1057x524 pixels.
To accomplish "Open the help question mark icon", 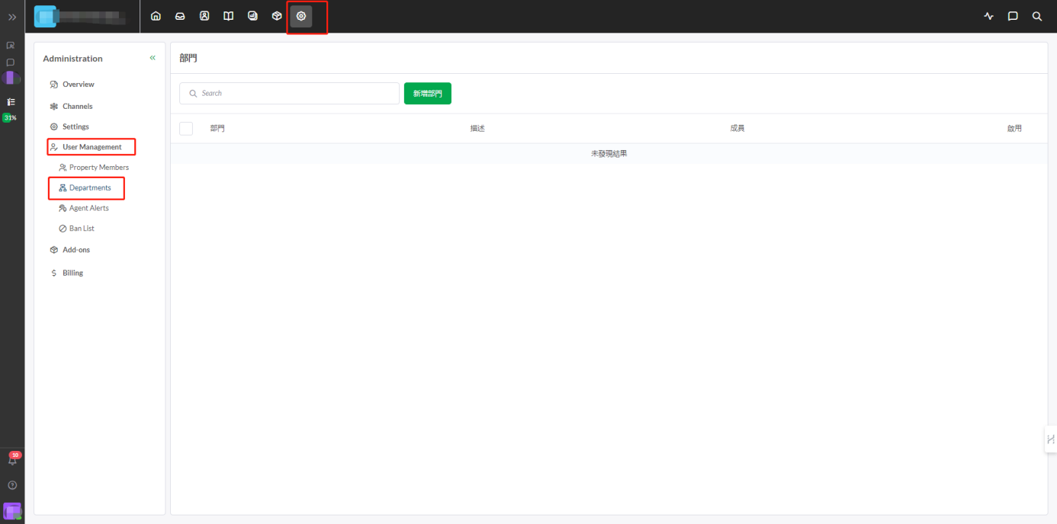I will tap(12, 485).
